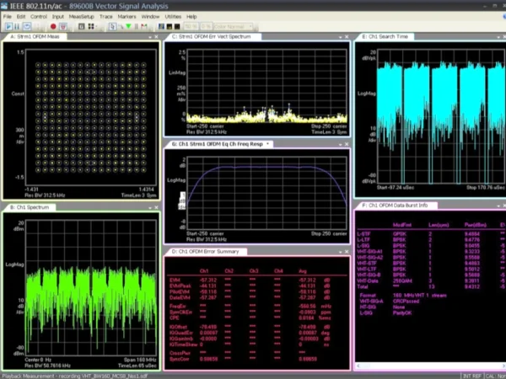Open the trace layout dropdown arrow

tap(96, 26)
